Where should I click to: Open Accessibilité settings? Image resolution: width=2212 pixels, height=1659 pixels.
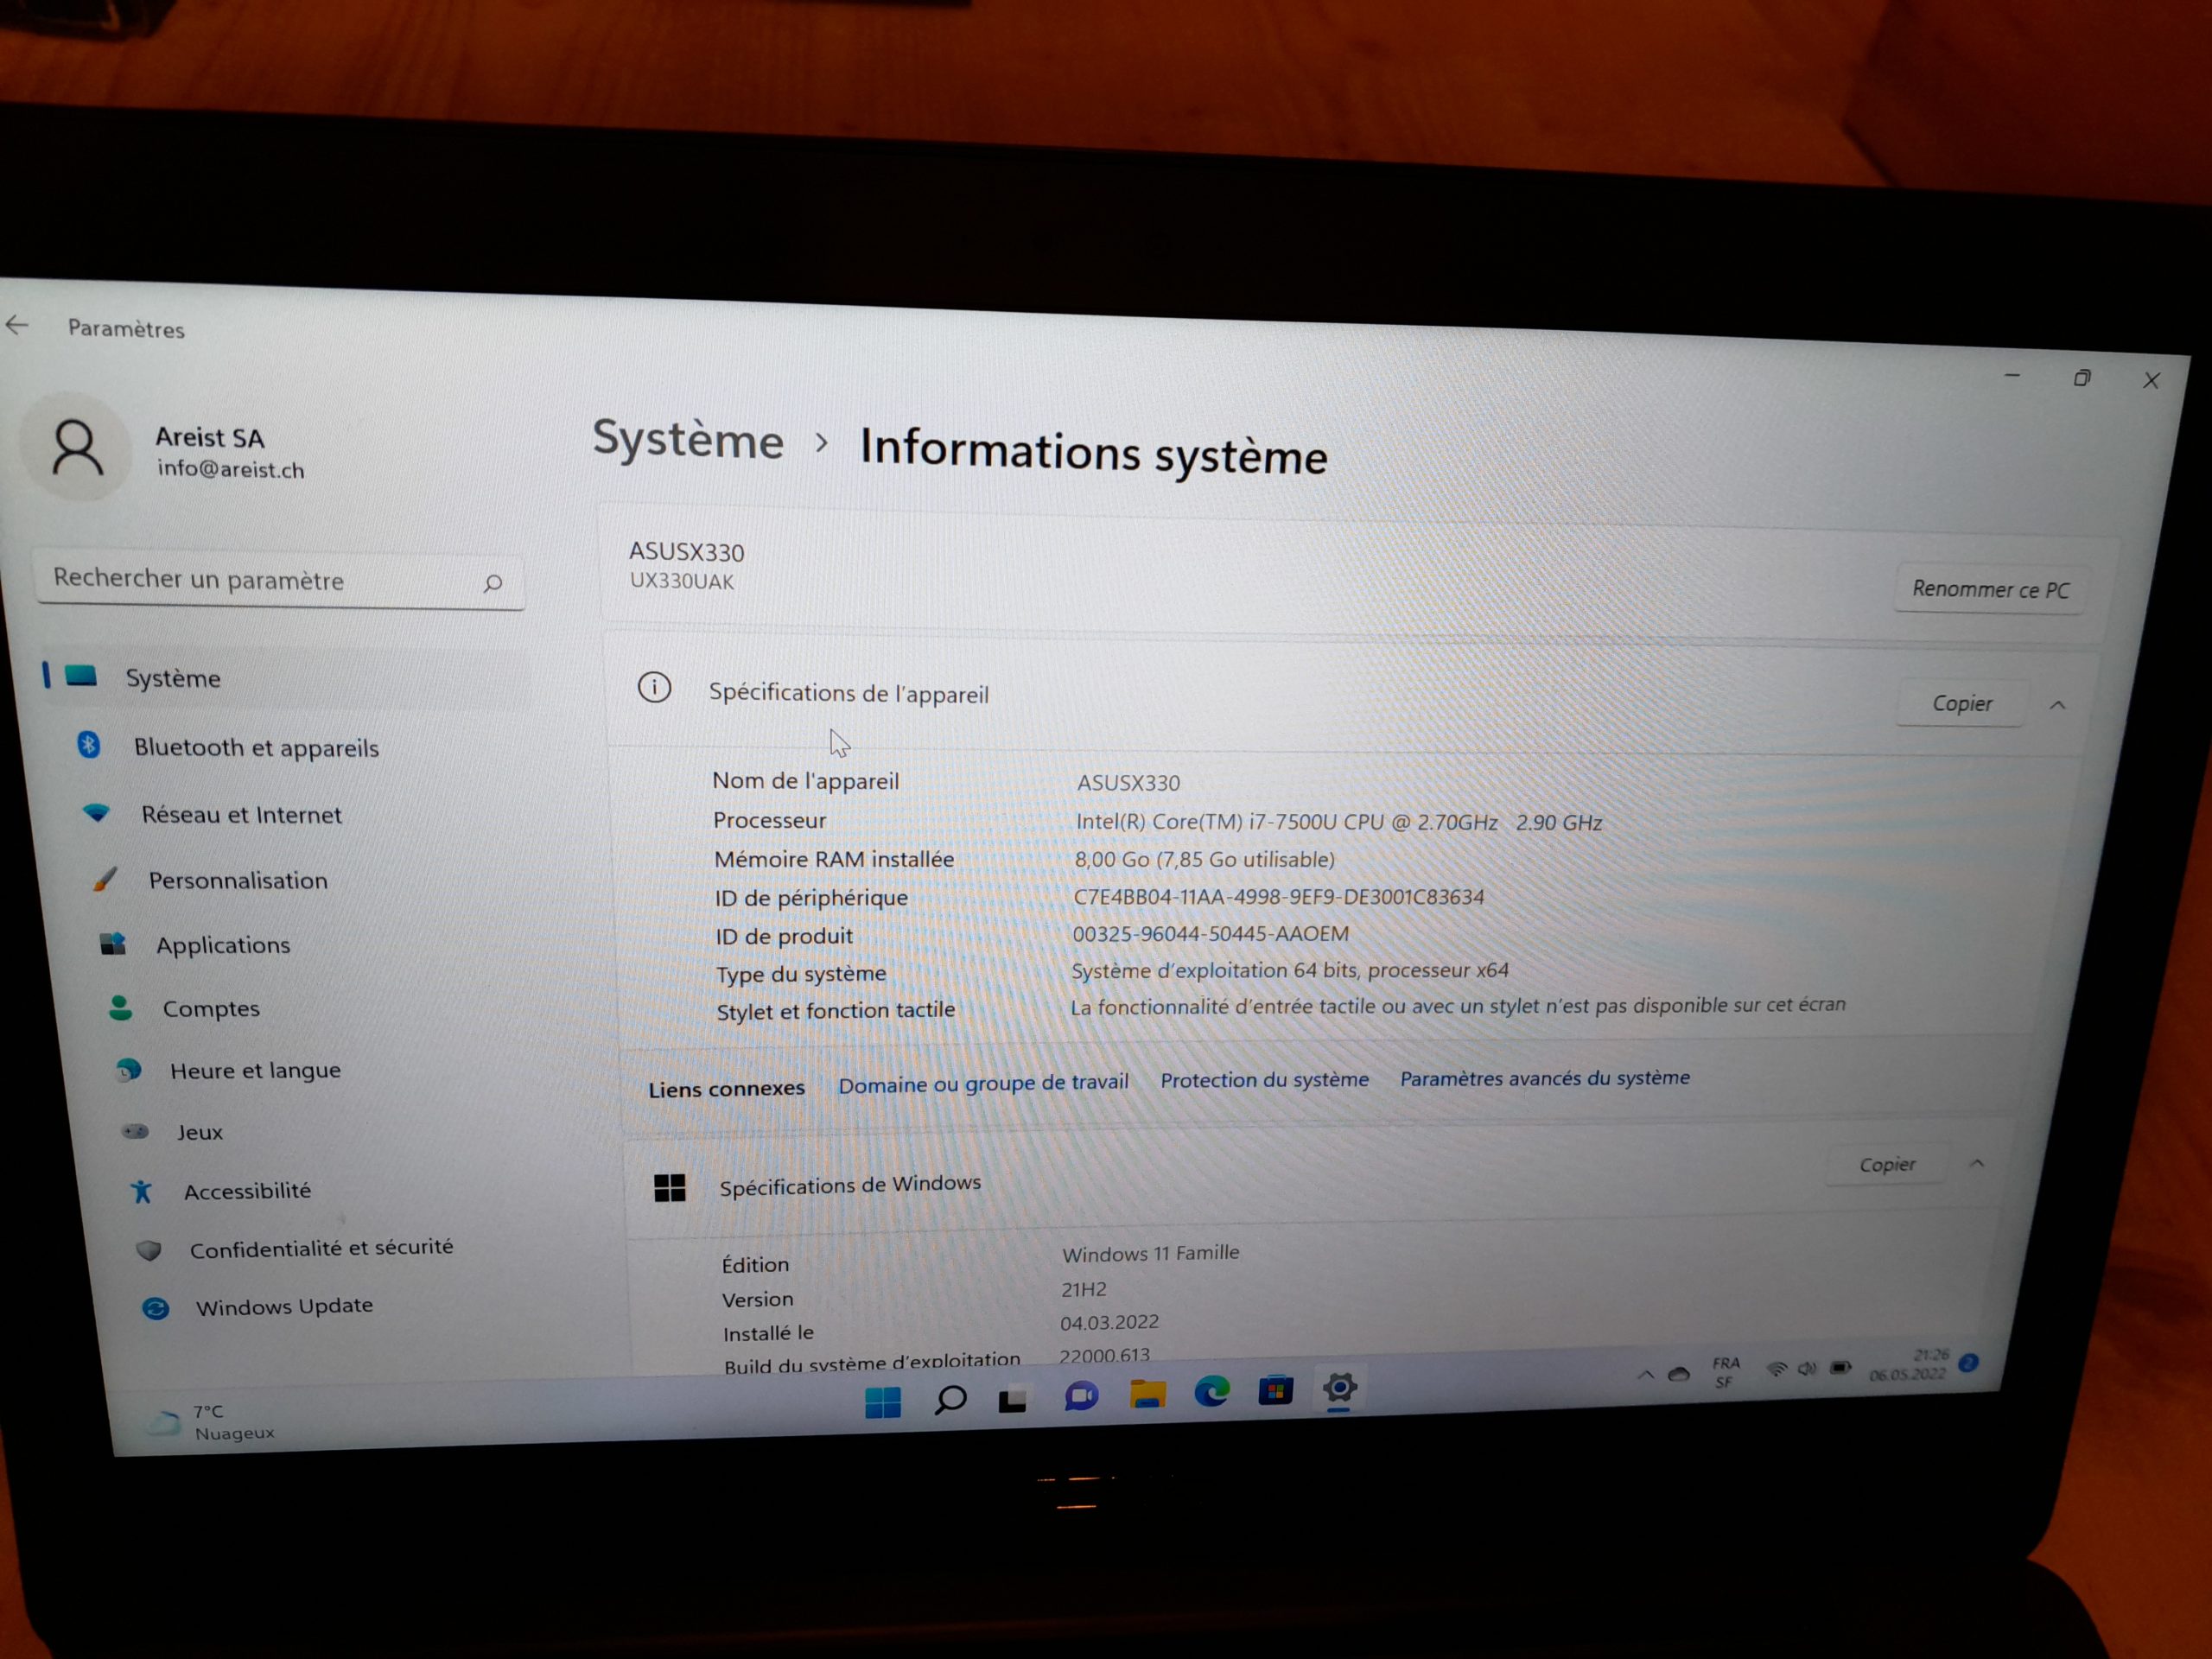tap(247, 1190)
